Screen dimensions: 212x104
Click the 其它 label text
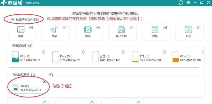pos(188,36)
